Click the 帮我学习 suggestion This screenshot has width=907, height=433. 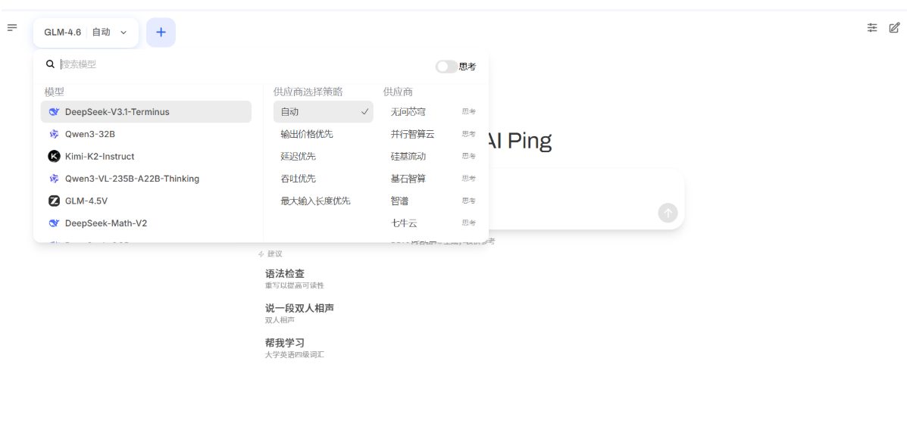point(295,348)
